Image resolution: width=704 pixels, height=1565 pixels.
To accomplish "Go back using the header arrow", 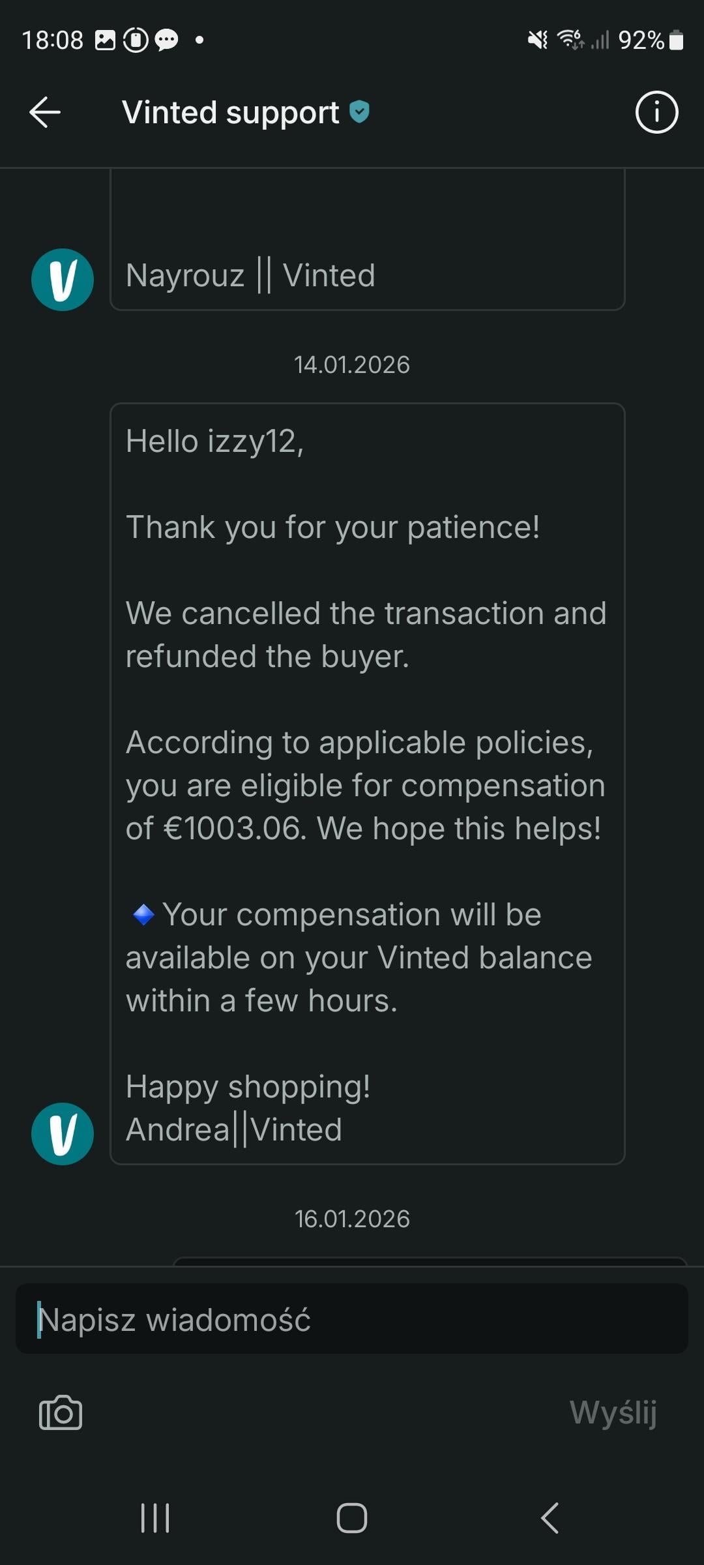I will click(45, 112).
